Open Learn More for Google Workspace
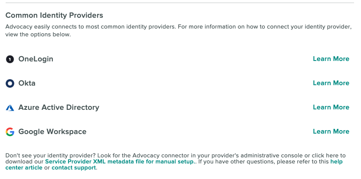The height and width of the screenshot is (179, 361). tap(331, 131)
